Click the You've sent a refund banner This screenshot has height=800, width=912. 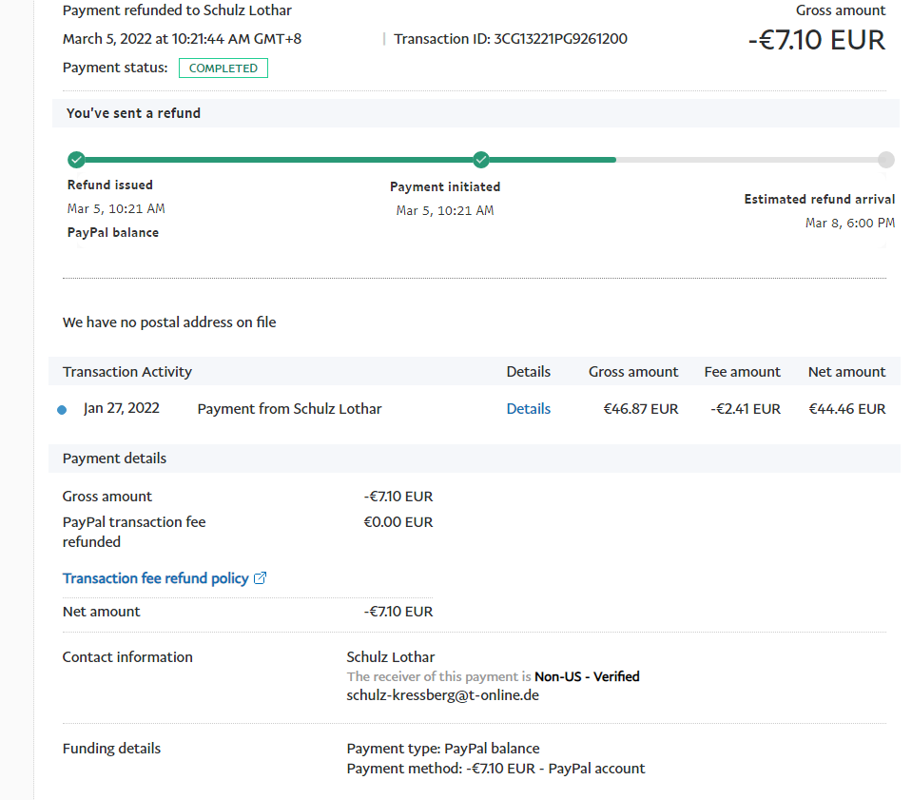coord(133,113)
